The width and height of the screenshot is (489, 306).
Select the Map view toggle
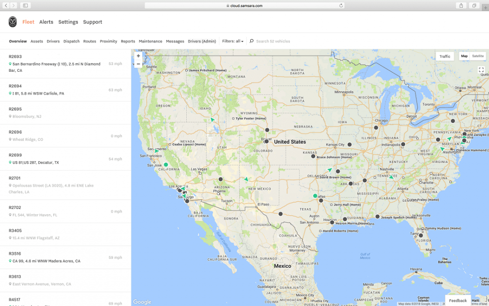[x=464, y=56]
